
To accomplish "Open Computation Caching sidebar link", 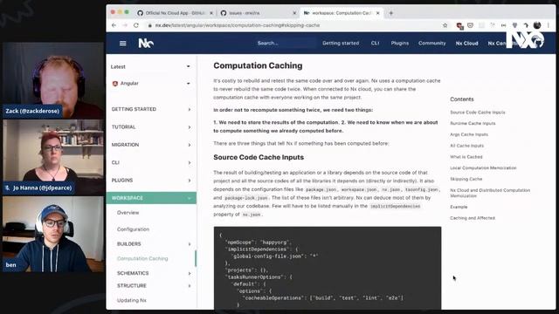I will 142,258.
